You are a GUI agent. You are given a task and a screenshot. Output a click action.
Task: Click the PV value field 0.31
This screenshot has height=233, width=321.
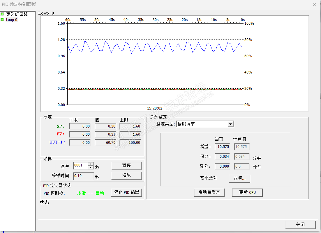tap(105, 135)
